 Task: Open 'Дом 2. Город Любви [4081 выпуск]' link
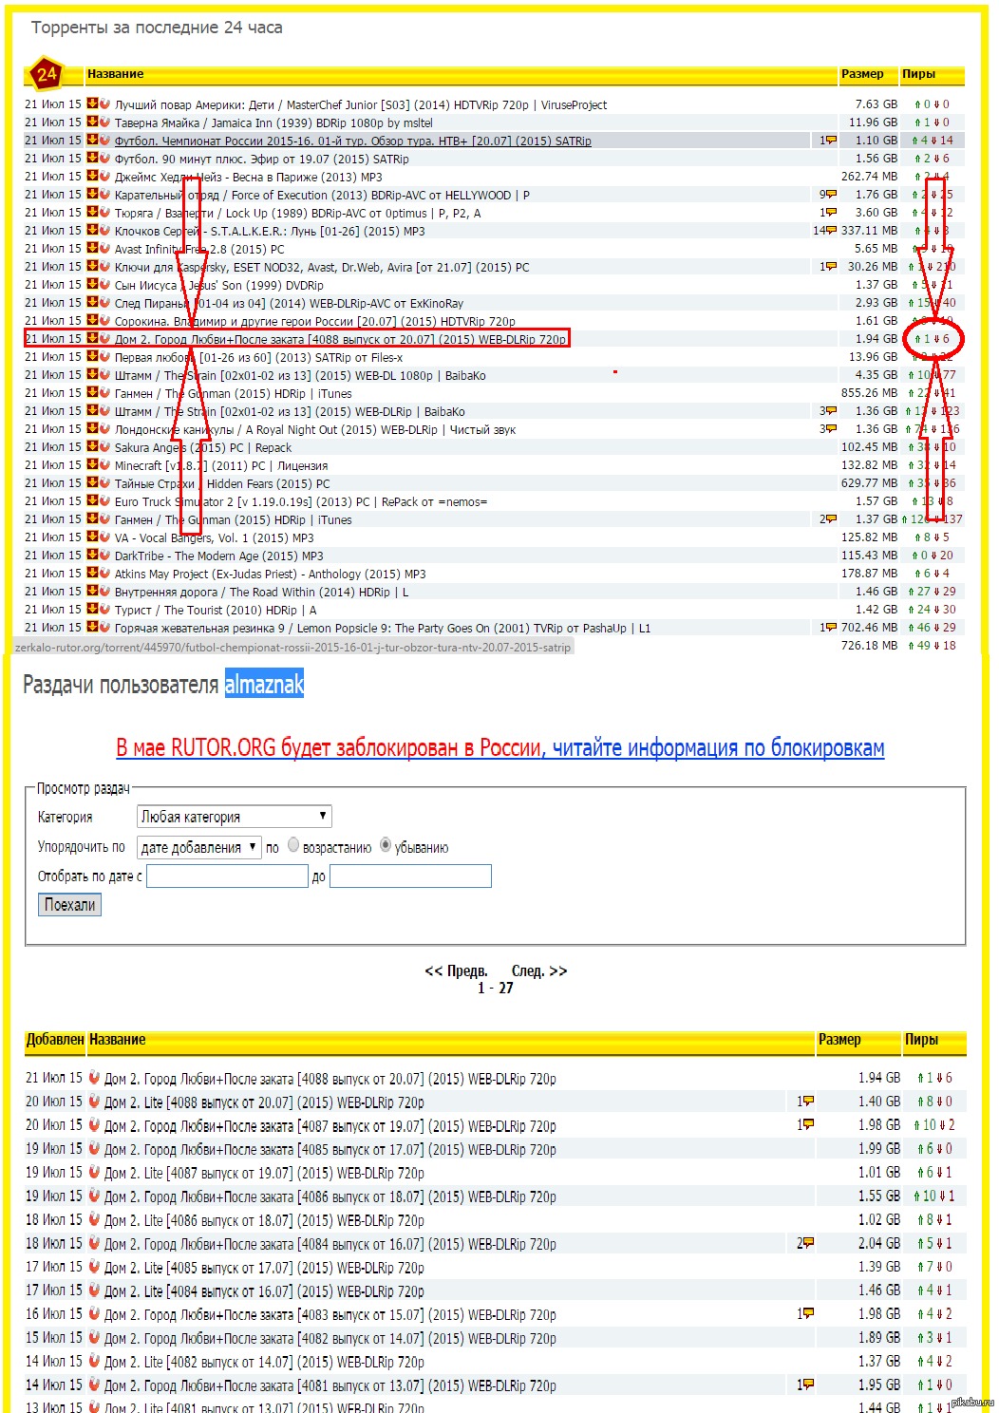pyautogui.click(x=330, y=1385)
